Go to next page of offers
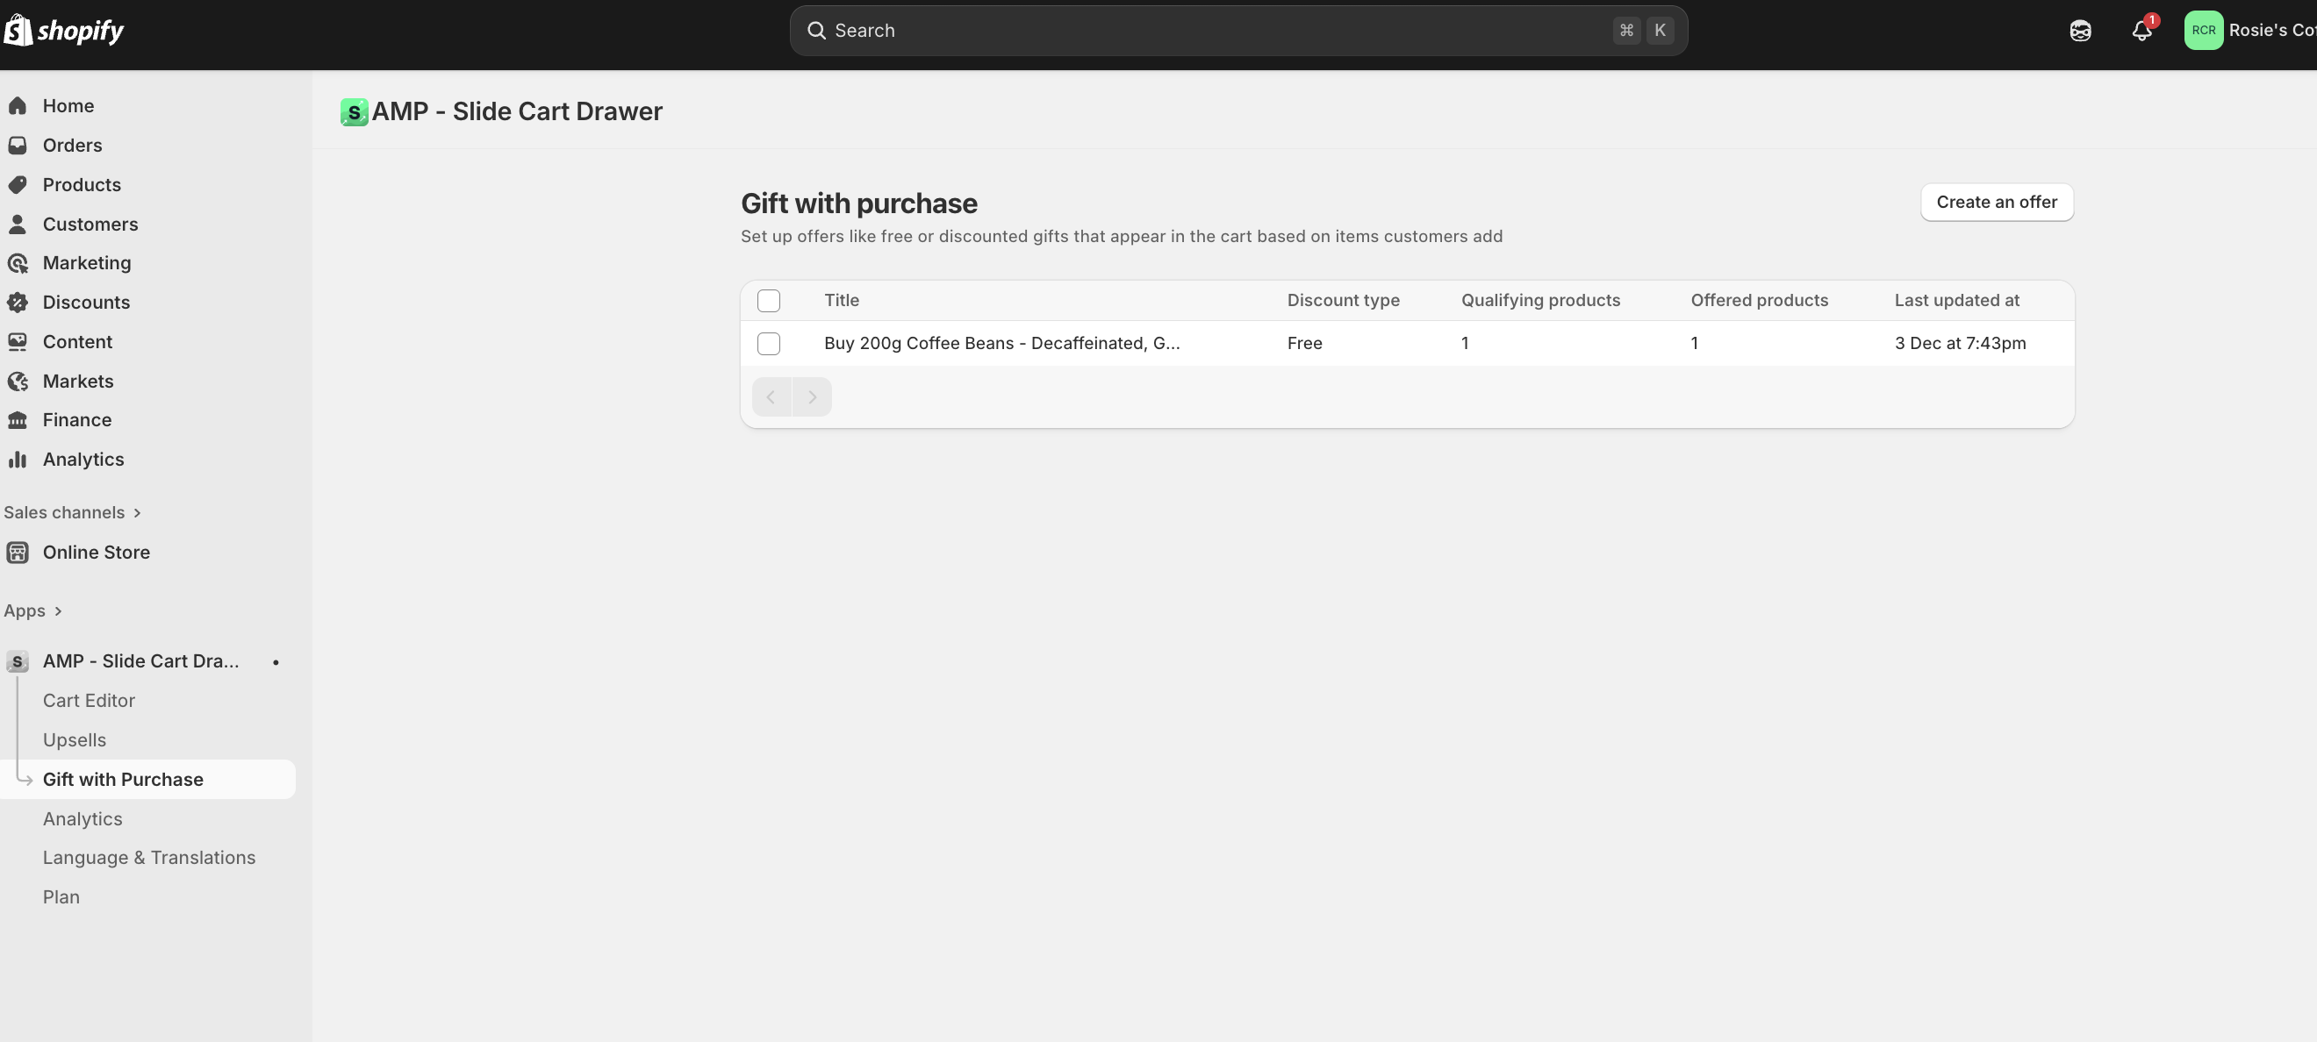Image resolution: width=2317 pixels, height=1042 pixels. click(811, 397)
